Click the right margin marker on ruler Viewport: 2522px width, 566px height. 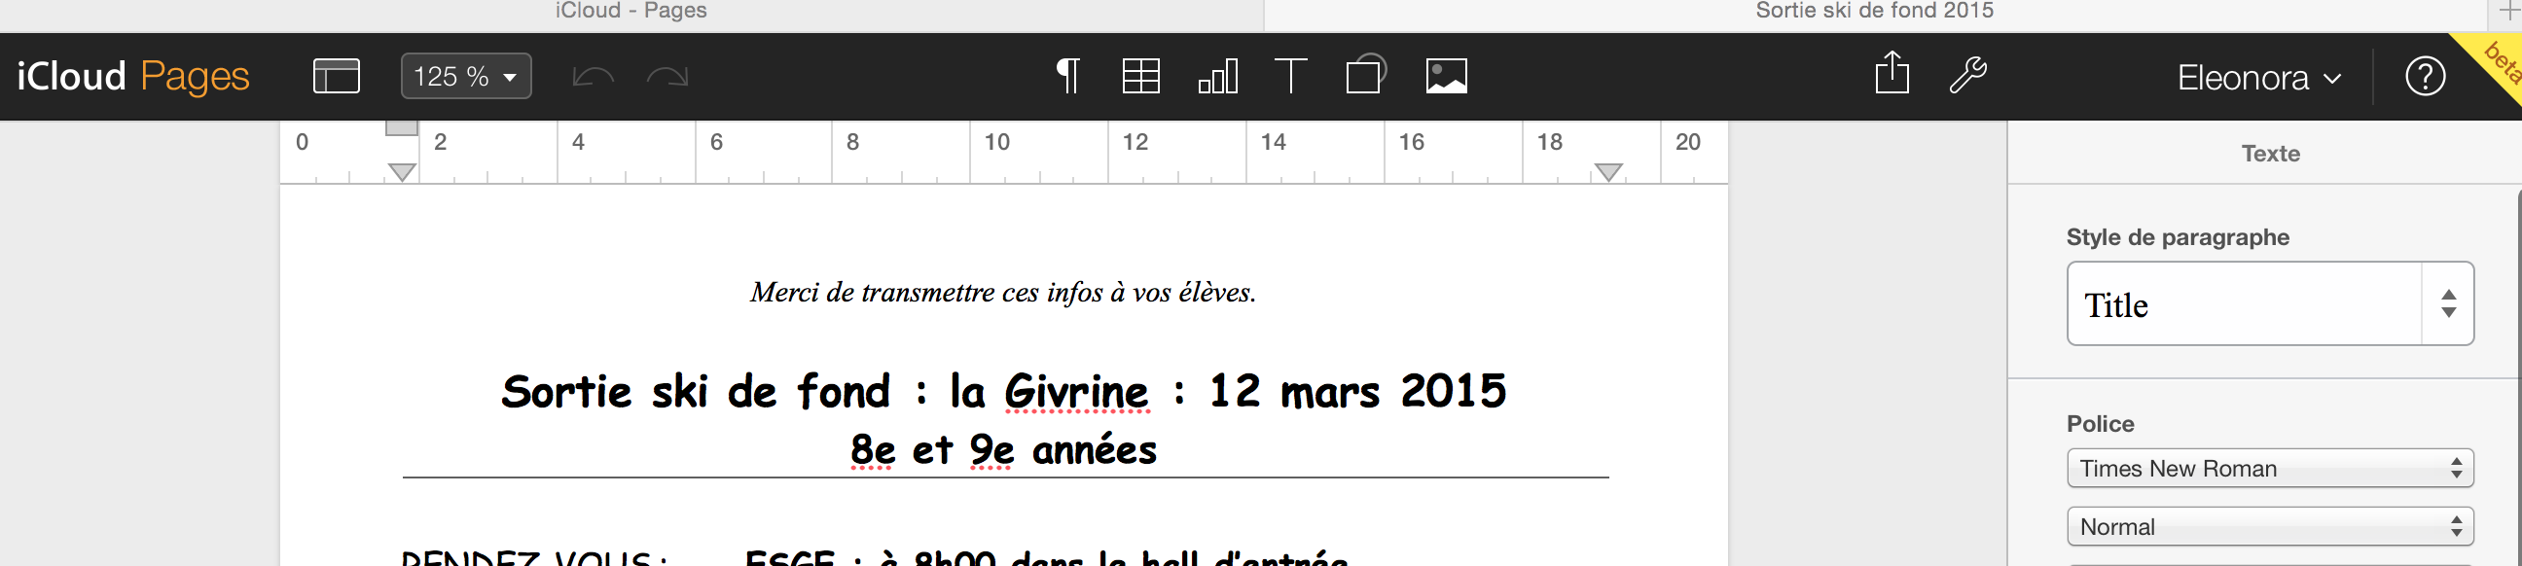point(1608,172)
